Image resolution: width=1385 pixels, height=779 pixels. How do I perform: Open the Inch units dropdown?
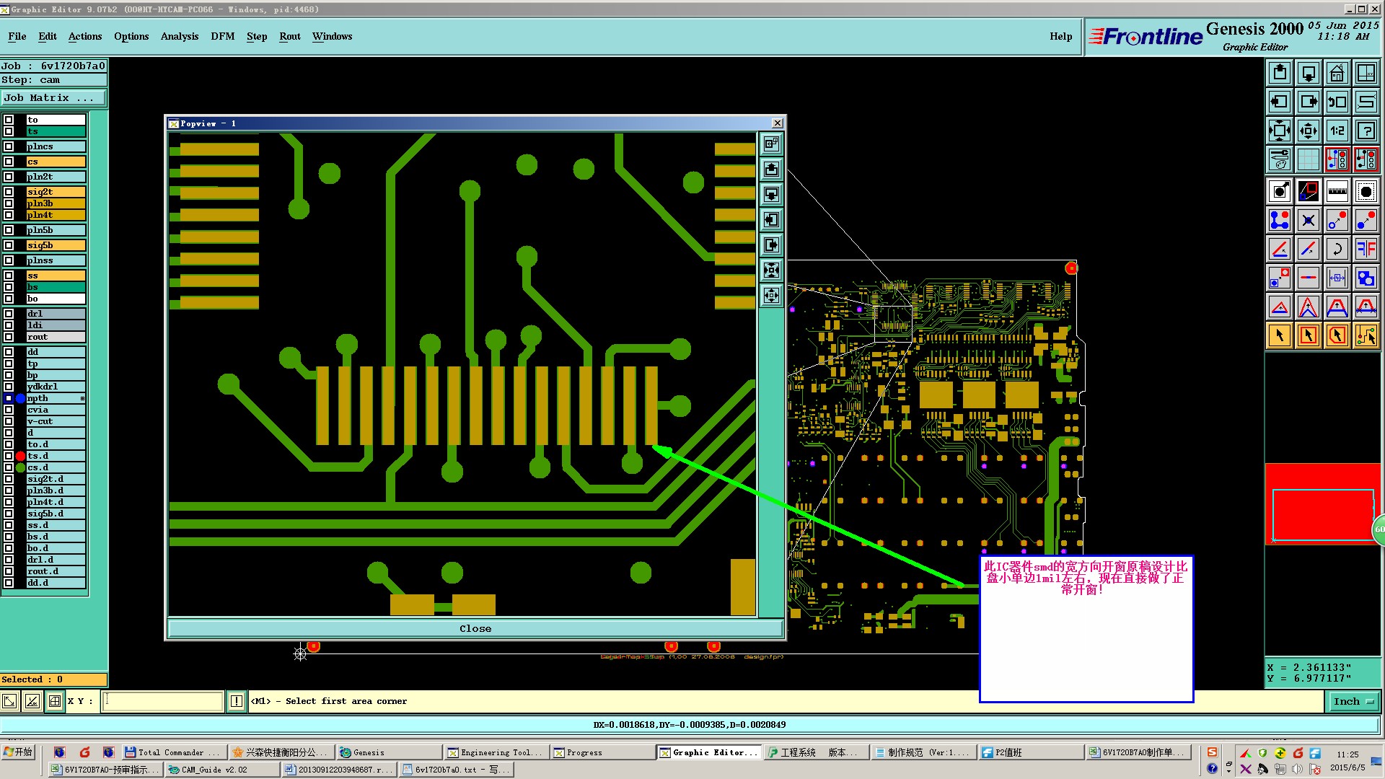tap(1353, 701)
